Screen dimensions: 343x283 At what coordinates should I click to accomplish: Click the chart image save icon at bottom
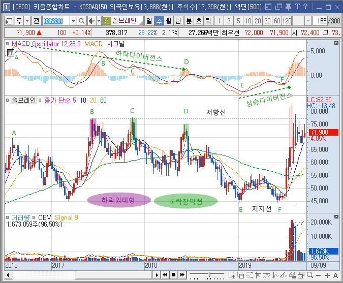[301, 275]
